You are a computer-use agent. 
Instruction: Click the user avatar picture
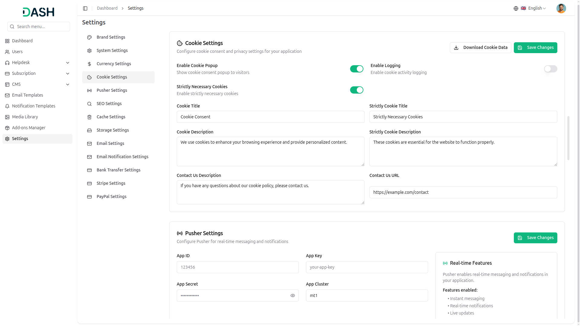click(x=561, y=8)
